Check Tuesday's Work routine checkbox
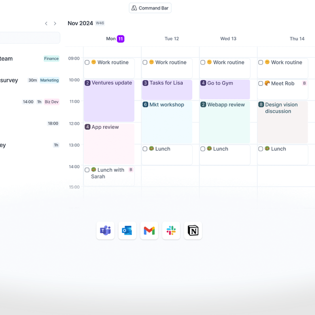Image resolution: width=315 pixels, height=315 pixels. 145,62
